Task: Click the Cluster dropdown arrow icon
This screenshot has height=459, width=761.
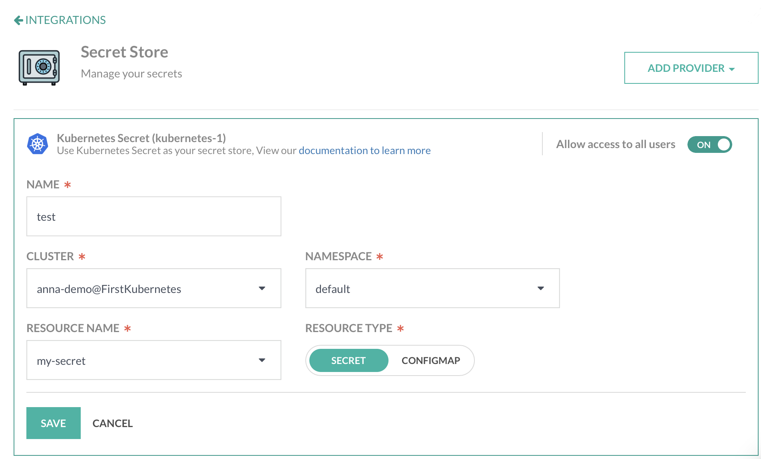Action: coord(262,288)
